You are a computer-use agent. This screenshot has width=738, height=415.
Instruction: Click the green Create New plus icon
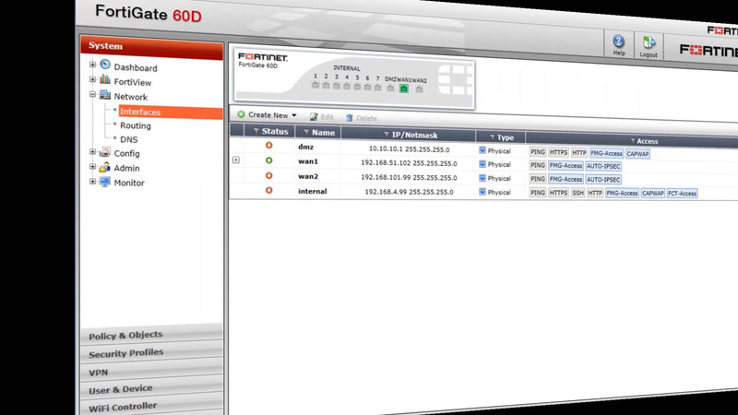tap(241, 114)
